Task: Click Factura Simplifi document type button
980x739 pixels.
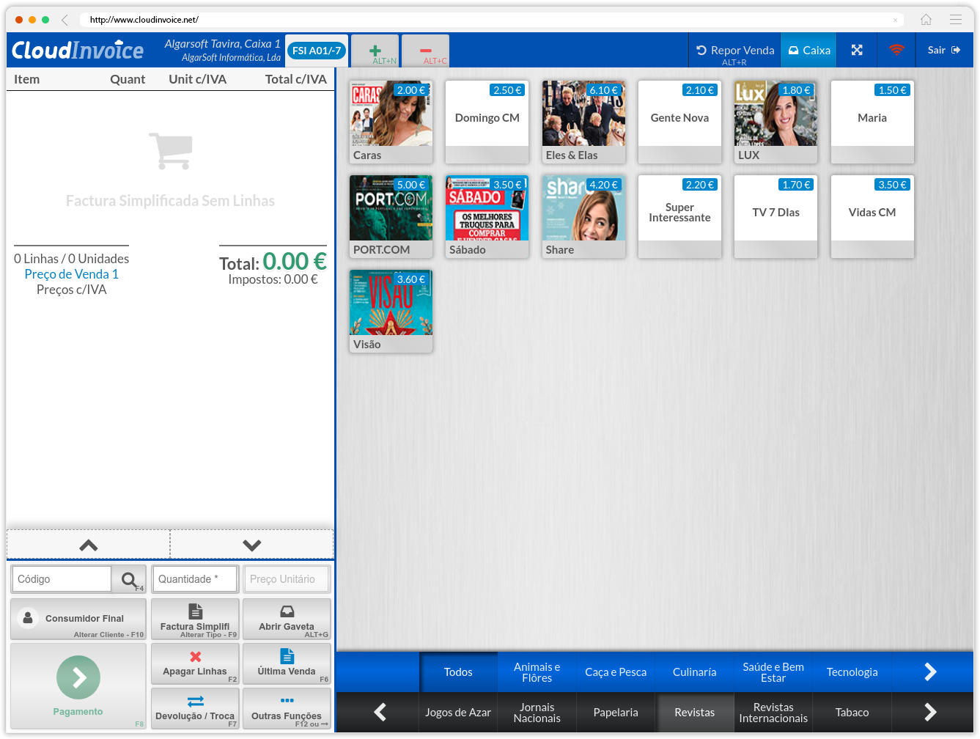Action: point(195,619)
